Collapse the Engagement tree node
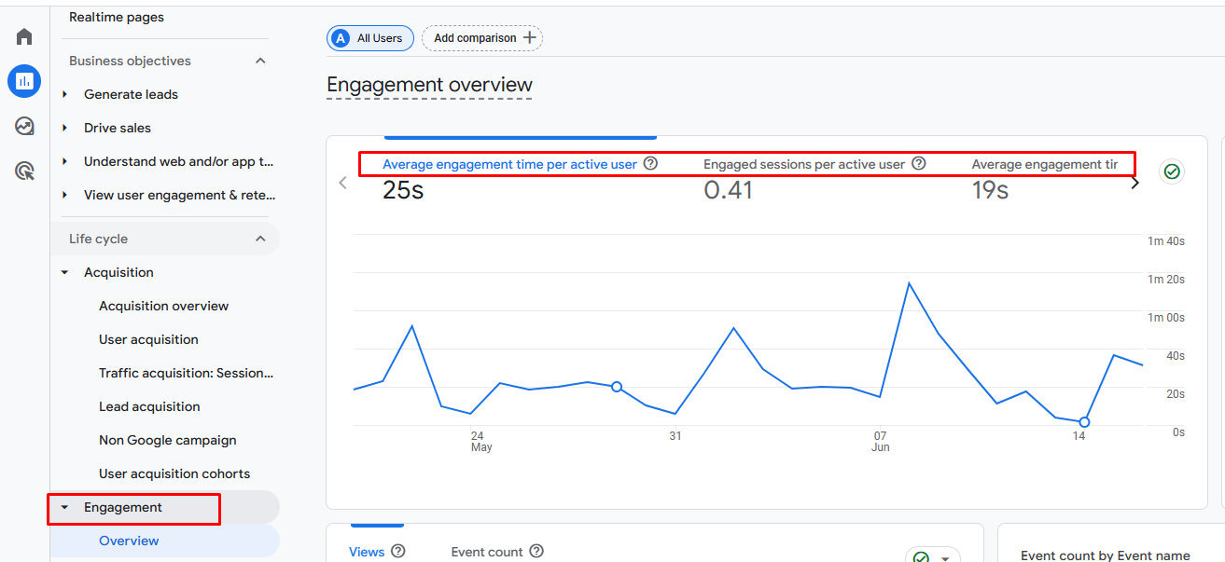The image size is (1225, 562). [x=64, y=507]
